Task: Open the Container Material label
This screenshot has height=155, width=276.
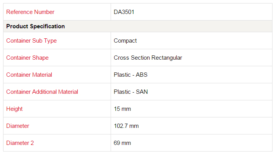Action: (x=29, y=75)
